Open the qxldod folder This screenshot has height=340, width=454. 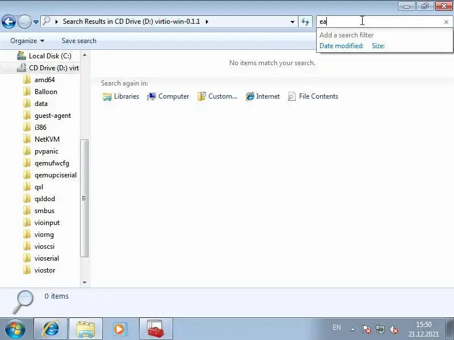45,199
